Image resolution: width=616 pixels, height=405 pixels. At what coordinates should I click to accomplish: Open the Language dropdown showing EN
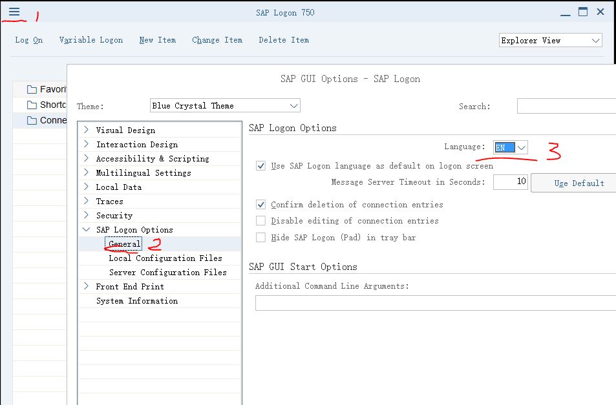[522, 147]
